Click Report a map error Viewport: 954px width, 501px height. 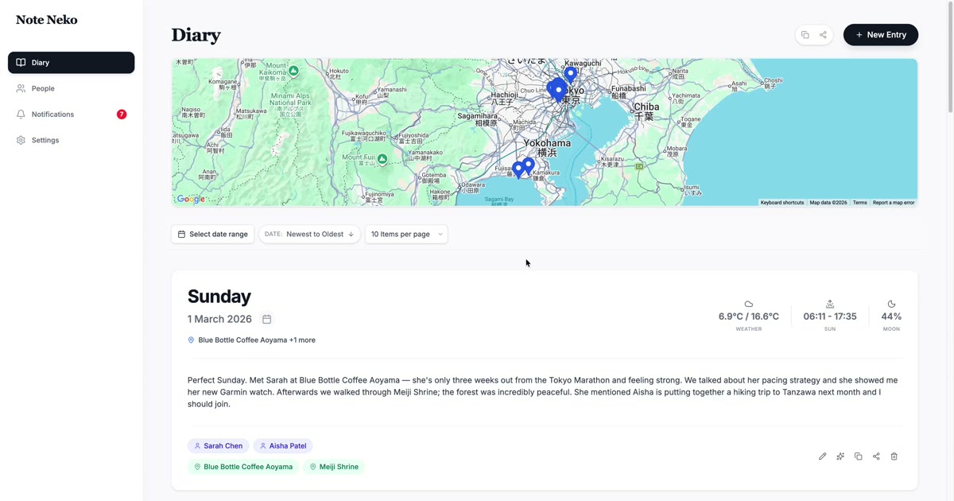click(x=894, y=203)
